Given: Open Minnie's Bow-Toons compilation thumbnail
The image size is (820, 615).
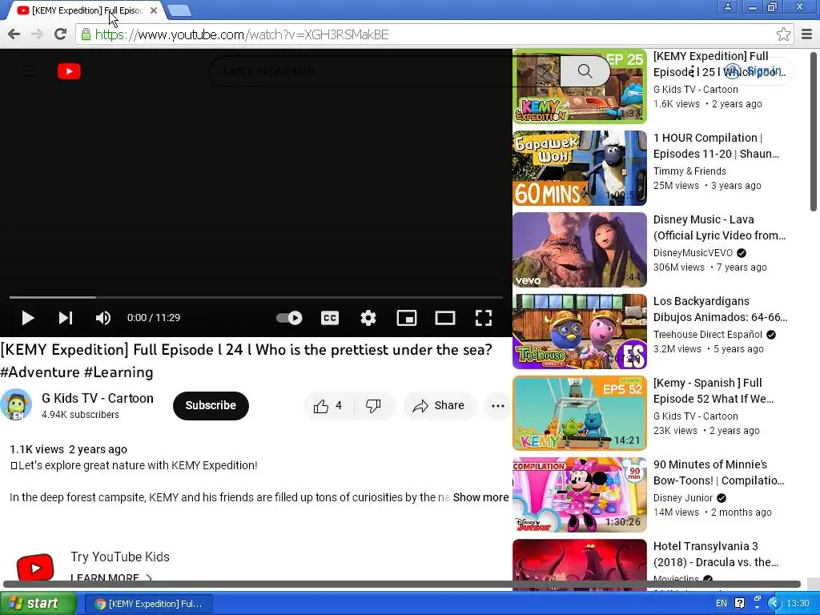Looking at the screenshot, I should [x=580, y=495].
